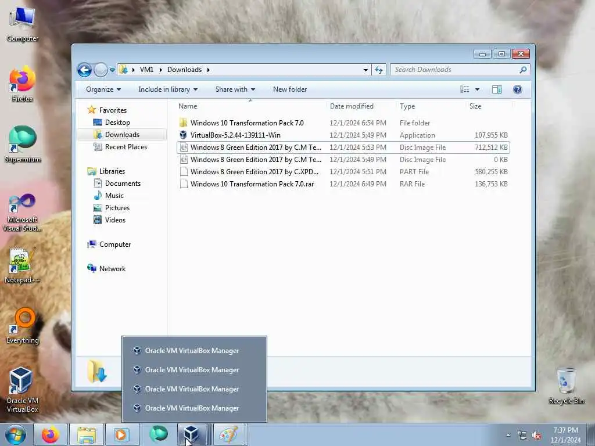The image size is (595, 446).
Task: Switch to first Oracle VM VirtualBox Manager window
Action: tap(194, 351)
